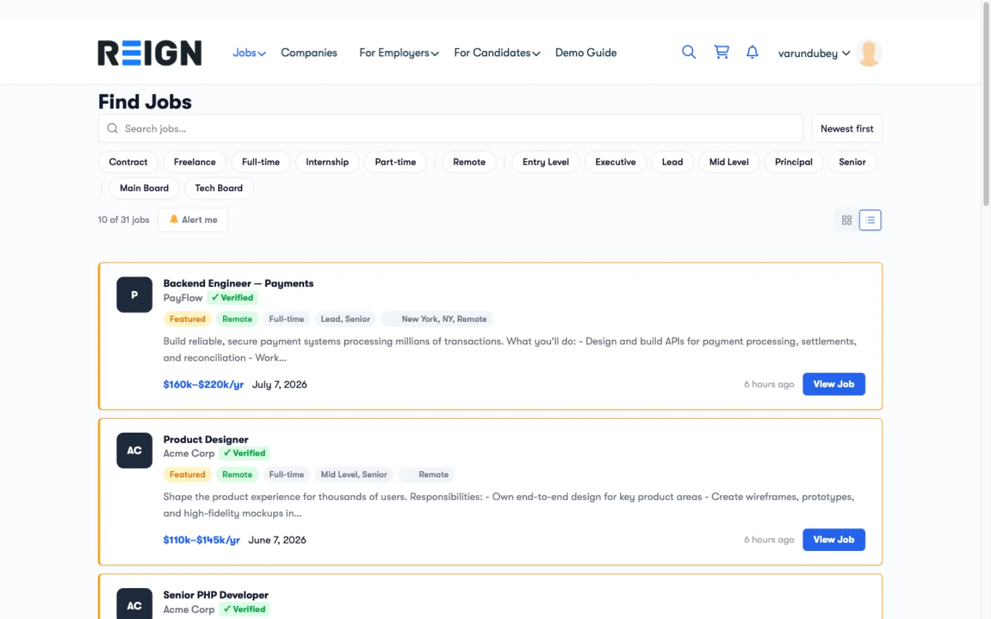Toggle the Internship filter

pyautogui.click(x=327, y=162)
